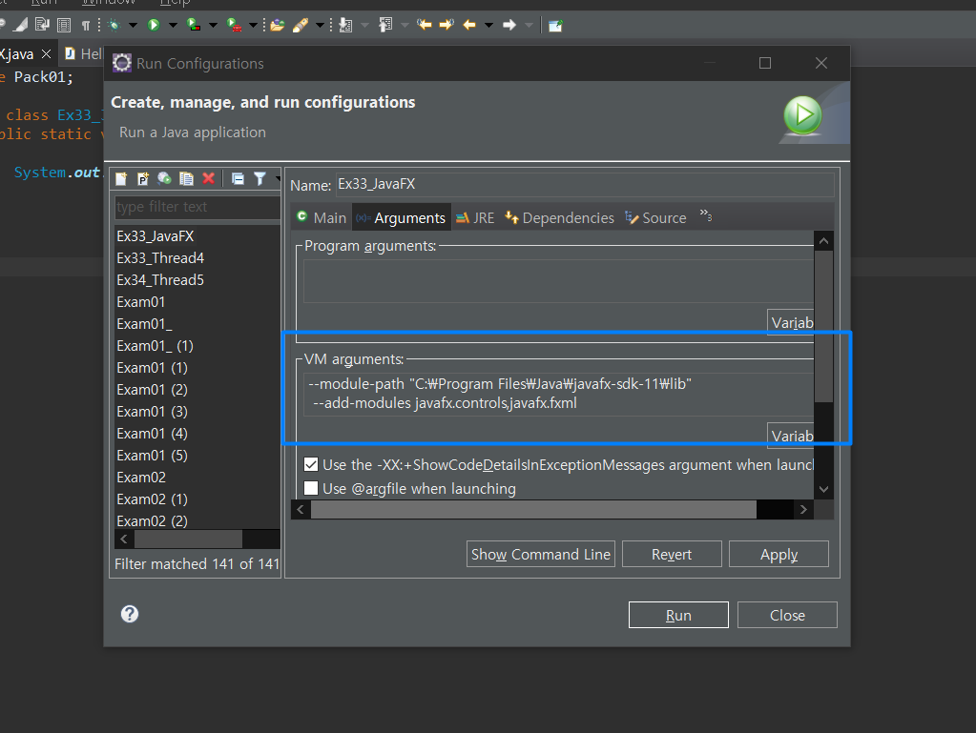Click the green Run icon in main toolbar
Image resolution: width=976 pixels, height=733 pixels.
154,25
